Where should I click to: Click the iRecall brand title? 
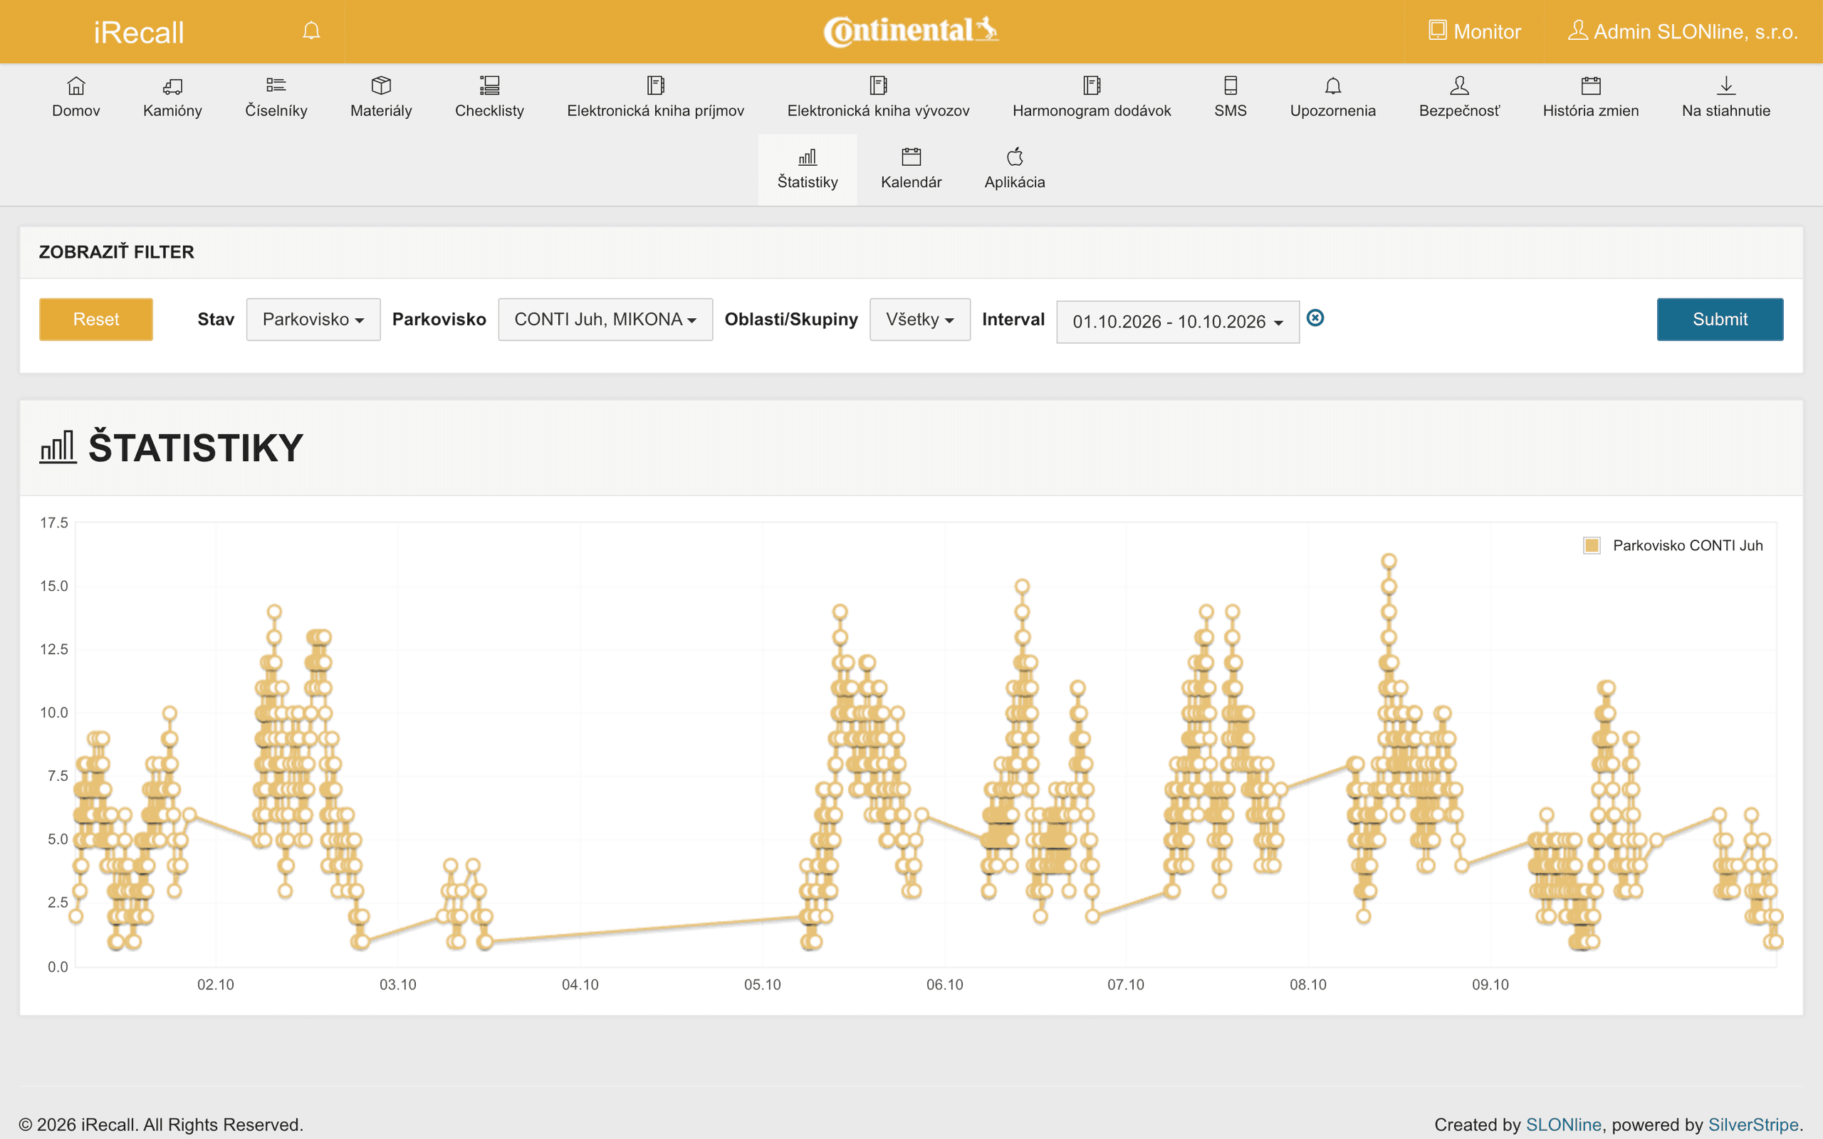click(139, 33)
